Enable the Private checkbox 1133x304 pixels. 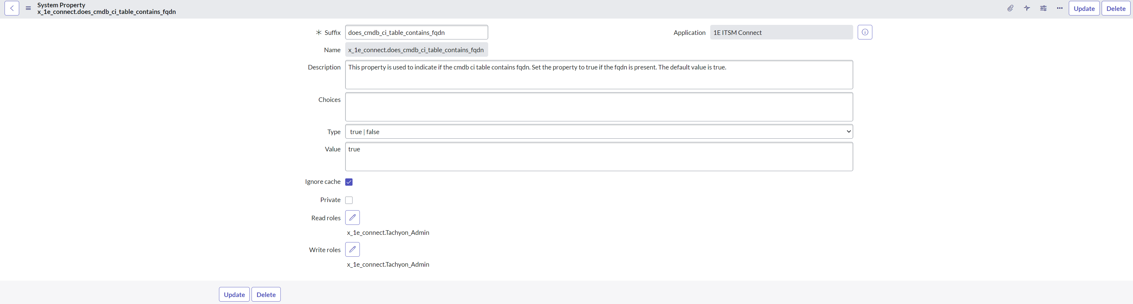(349, 200)
